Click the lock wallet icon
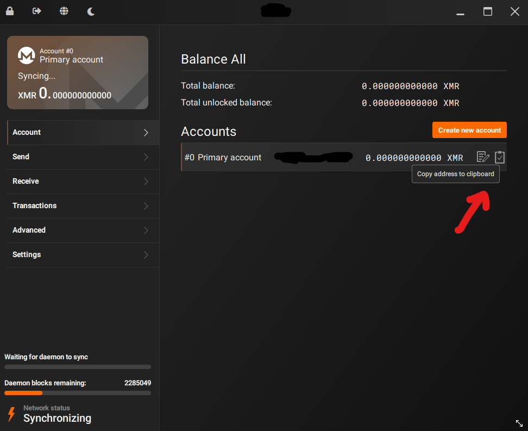 10,11
